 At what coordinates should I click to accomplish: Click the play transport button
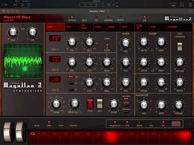(x=22, y=5)
